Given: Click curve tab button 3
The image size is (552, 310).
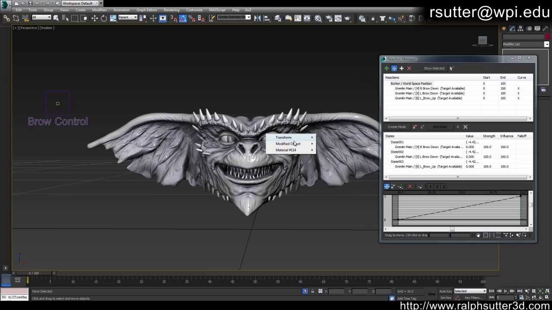Looking at the screenshot, I should pyautogui.click(x=444, y=186).
